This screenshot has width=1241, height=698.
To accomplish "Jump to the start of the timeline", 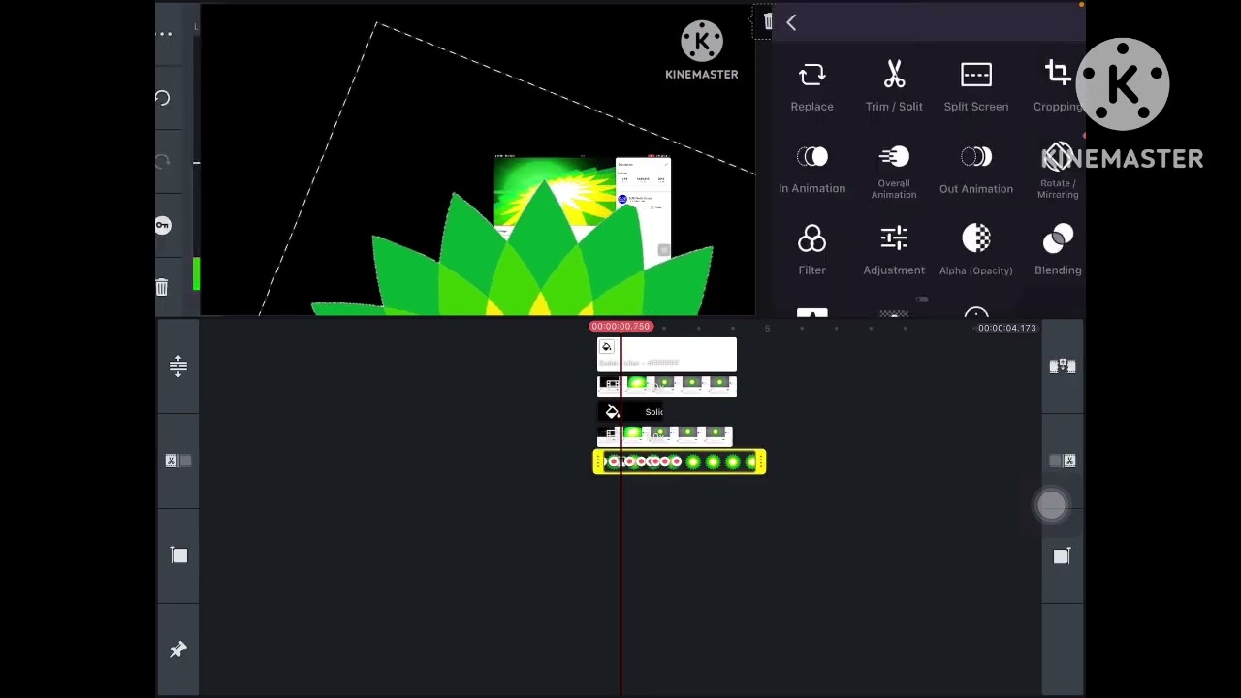I will point(178,555).
